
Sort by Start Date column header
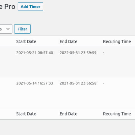(26, 41)
